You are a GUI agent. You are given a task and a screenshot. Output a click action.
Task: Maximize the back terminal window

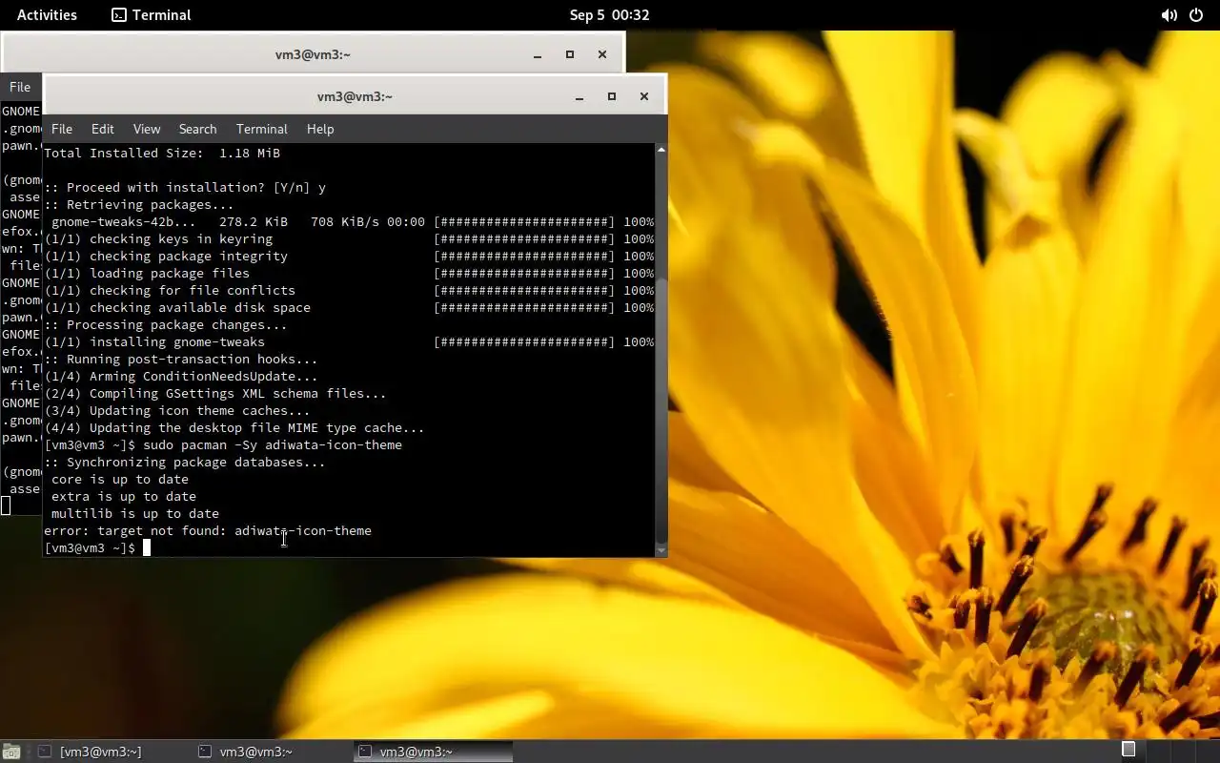[569, 54]
